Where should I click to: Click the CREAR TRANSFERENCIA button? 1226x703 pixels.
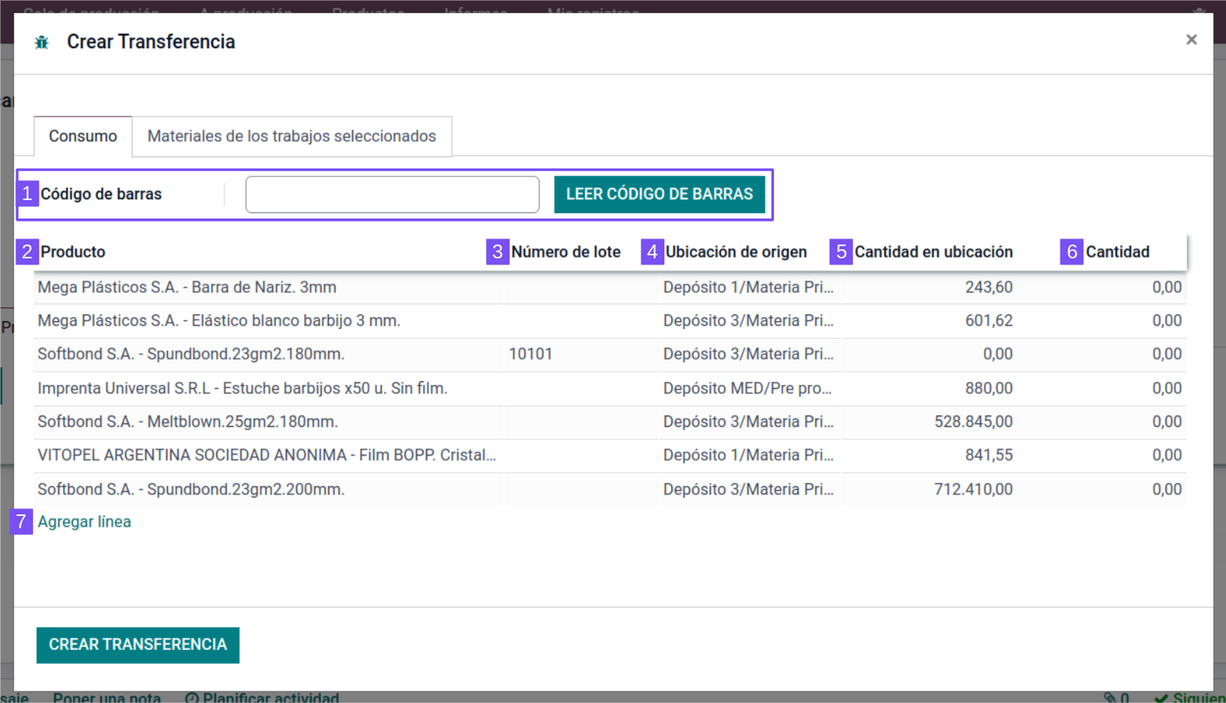(138, 645)
